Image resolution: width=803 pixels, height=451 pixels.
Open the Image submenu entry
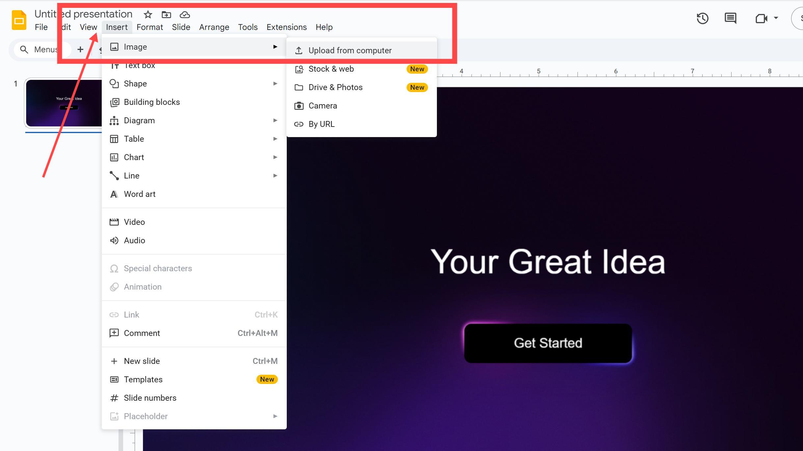click(x=194, y=47)
